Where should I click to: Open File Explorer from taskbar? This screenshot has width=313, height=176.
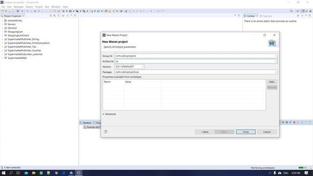click(34, 173)
